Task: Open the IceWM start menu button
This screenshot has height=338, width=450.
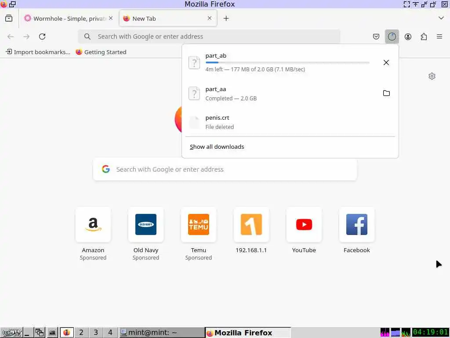Action: tap(11, 333)
